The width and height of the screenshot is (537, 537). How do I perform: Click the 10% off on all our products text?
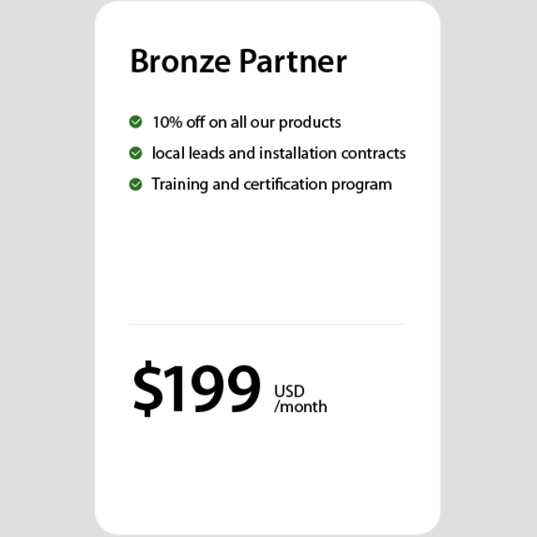pyautogui.click(x=246, y=122)
